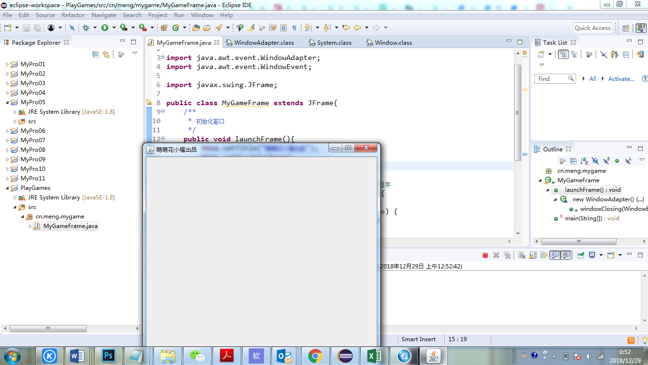The image size is (648, 365).
Task: Click Toggle Mark Occurrences icon
Action: [x=251, y=28]
